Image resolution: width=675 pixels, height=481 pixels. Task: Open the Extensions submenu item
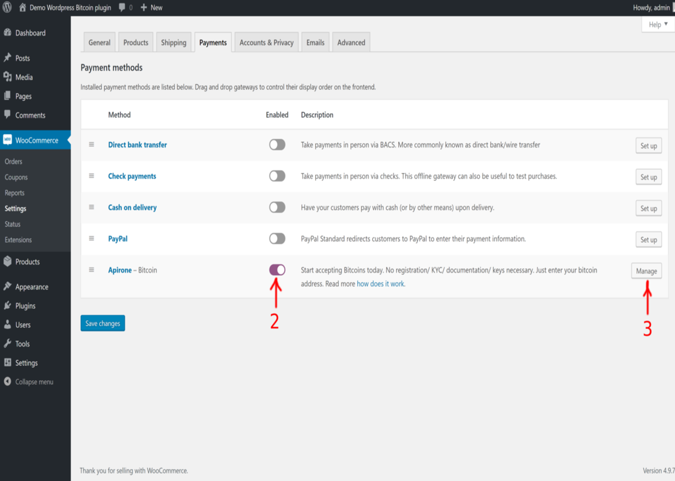[x=18, y=239]
